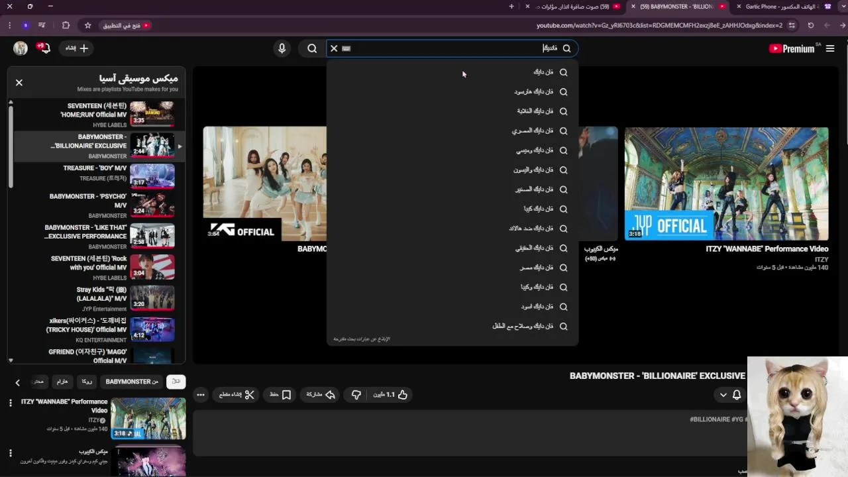848x477 pixels.
Task: Close the Gartic Phone browser tab
Action: coord(739,7)
